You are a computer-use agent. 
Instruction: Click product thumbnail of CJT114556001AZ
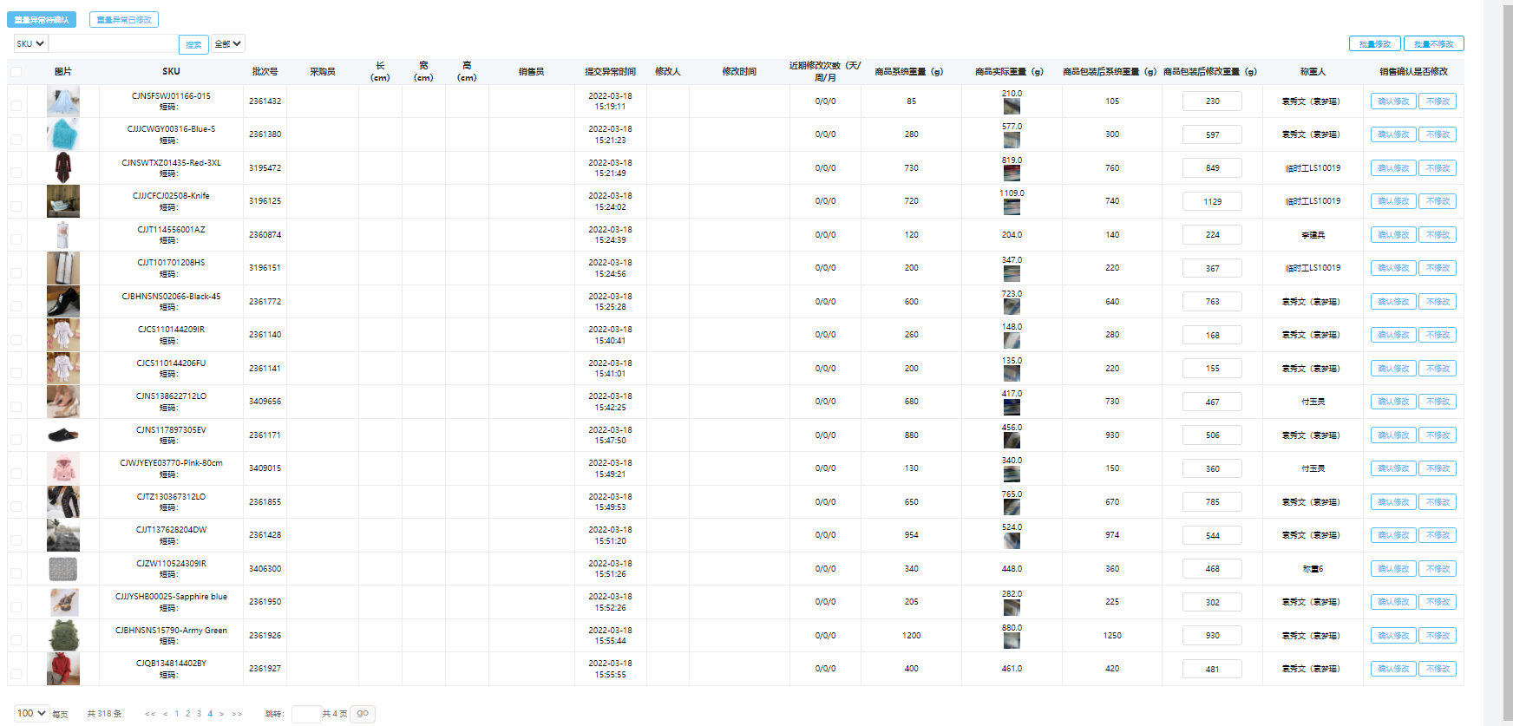pyautogui.click(x=63, y=234)
